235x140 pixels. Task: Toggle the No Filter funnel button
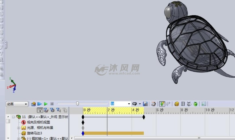40,110
